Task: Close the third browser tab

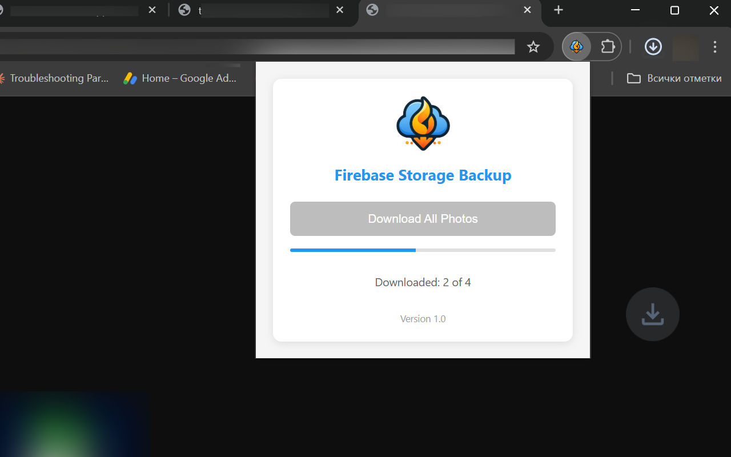Action: 528,10
